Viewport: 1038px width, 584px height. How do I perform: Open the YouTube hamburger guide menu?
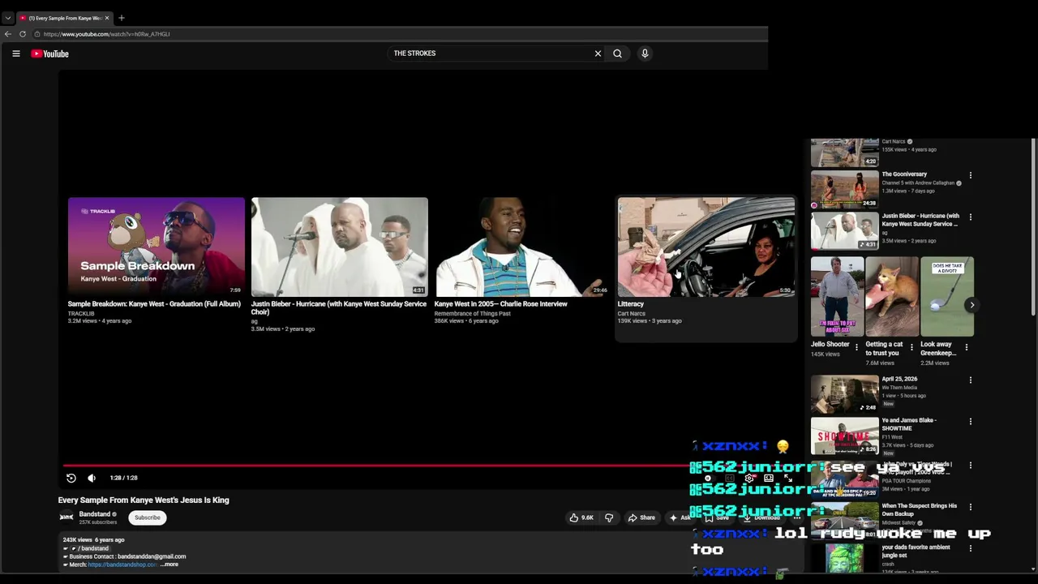point(15,54)
